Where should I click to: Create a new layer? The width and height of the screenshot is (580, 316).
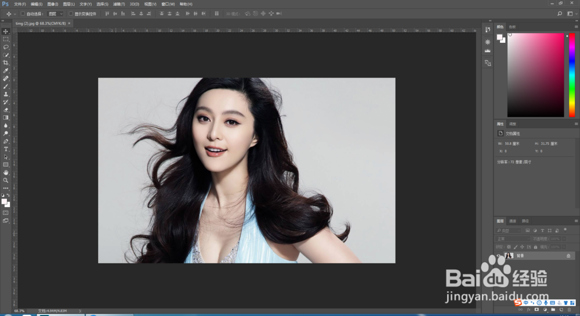[x=561, y=310]
